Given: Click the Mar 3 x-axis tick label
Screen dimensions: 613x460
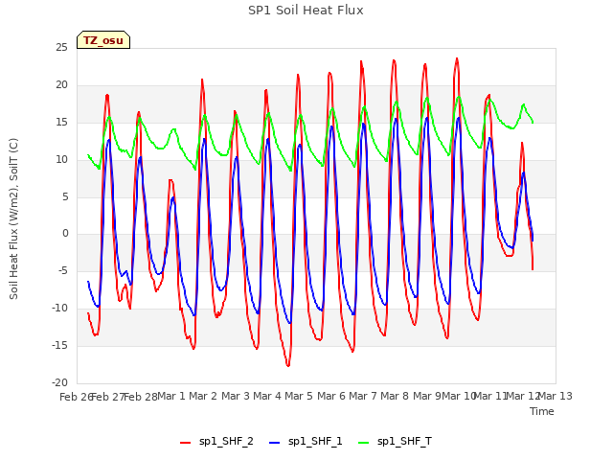Looking at the screenshot, I should pos(236,396).
